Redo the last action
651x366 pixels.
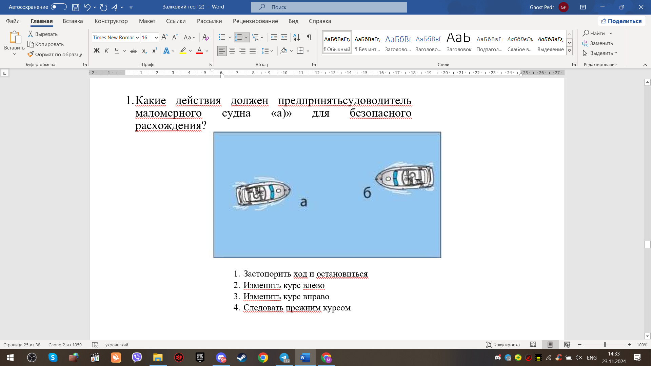pyautogui.click(x=103, y=7)
